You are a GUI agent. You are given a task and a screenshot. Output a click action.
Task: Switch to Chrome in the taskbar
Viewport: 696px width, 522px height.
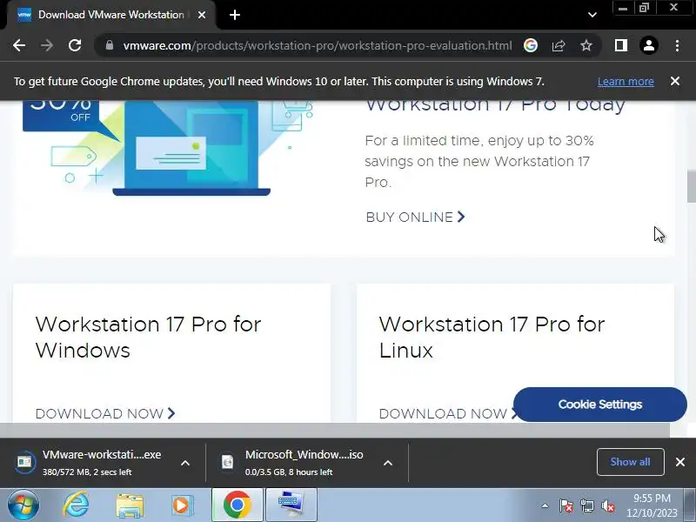pos(238,505)
